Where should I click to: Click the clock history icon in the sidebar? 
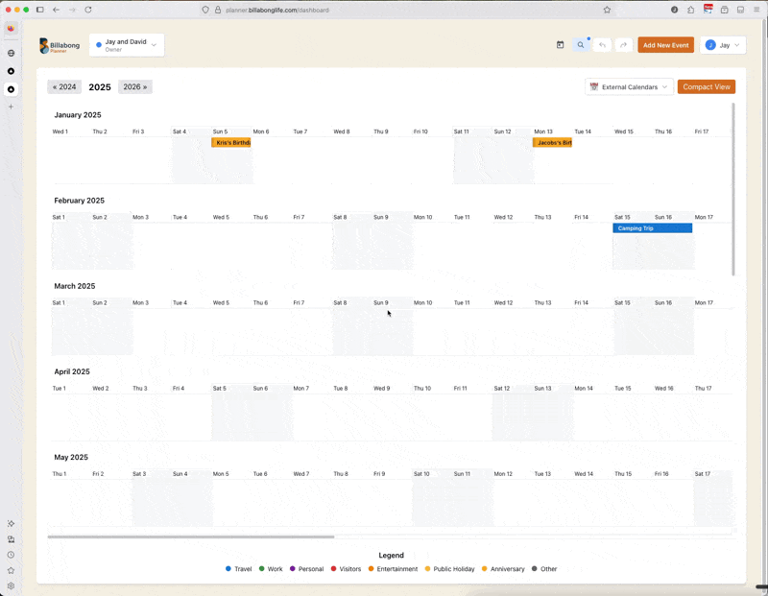click(11, 555)
